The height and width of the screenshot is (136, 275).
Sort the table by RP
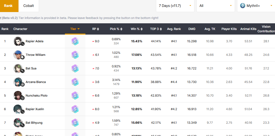(96, 29)
